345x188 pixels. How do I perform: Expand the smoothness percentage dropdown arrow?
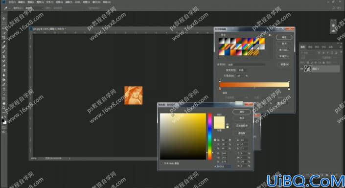243,76
